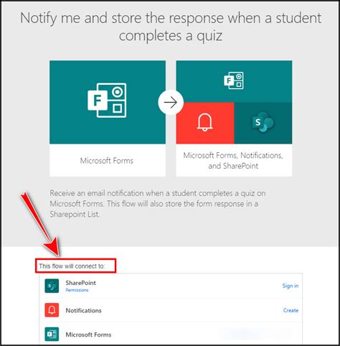Click the 'Microsoft Forms' tile caption
340x346 pixels.
pos(107,161)
